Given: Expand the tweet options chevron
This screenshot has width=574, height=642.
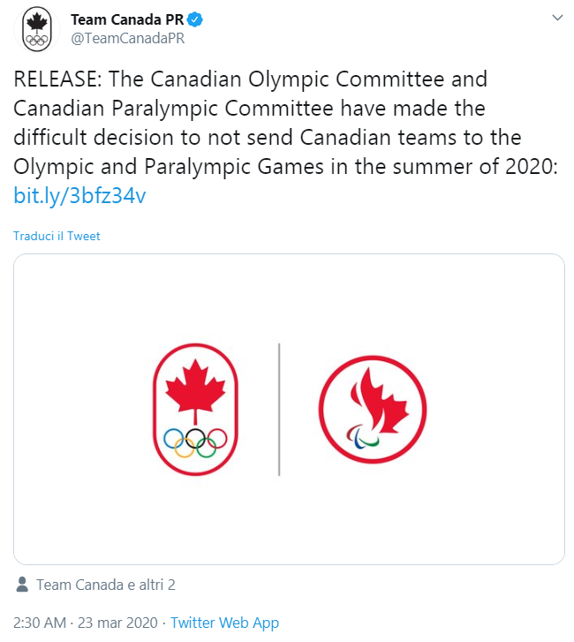Looking at the screenshot, I should point(557,19).
